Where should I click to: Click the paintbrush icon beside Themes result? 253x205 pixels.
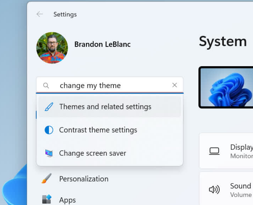click(x=49, y=107)
